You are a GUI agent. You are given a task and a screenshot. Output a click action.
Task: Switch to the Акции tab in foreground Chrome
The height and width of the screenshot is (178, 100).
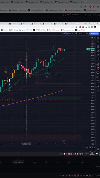pos(69,24)
